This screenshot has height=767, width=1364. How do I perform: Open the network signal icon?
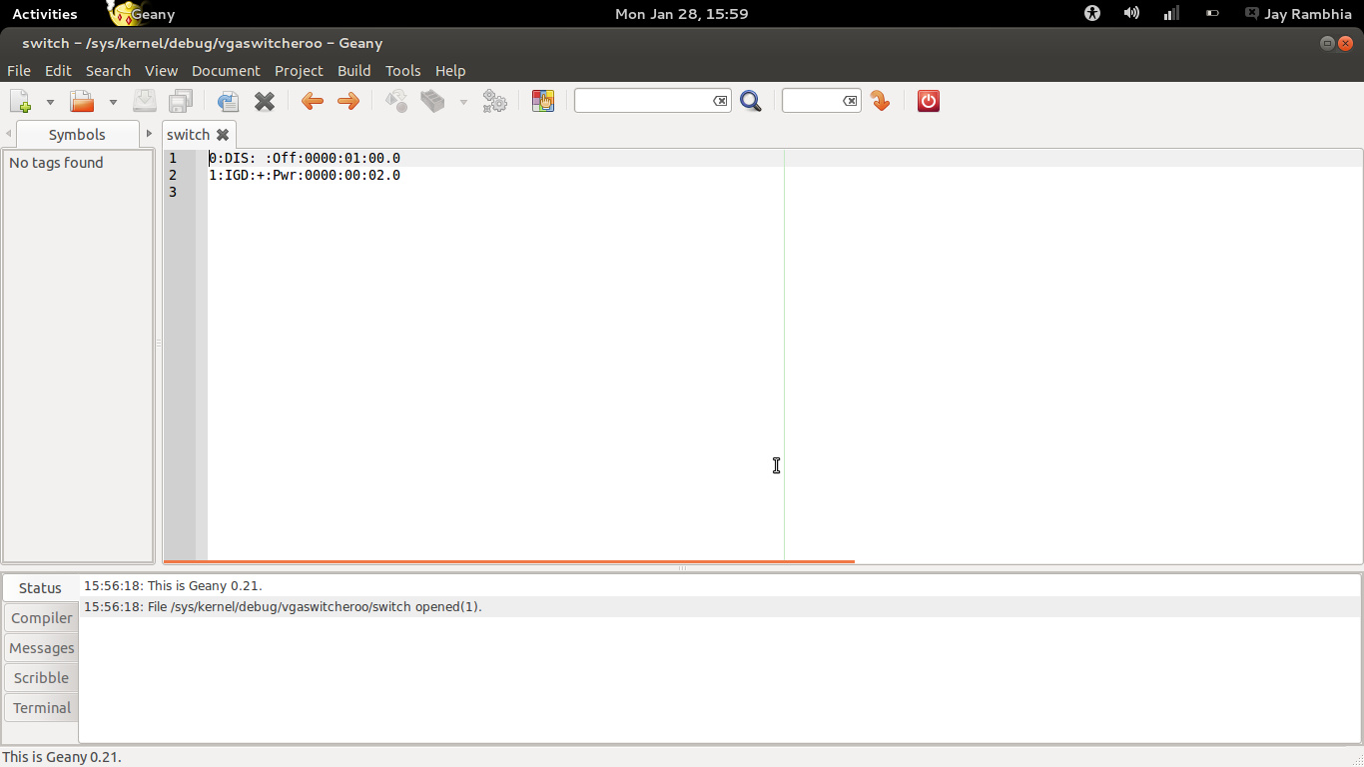click(1171, 14)
